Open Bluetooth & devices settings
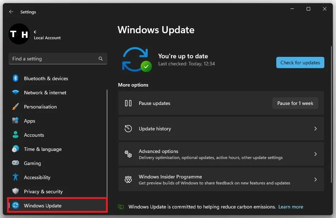This screenshot has height=218, width=336. click(x=58, y=78)
